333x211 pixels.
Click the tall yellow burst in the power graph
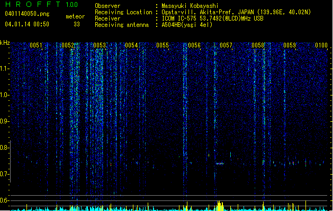pos(220,206)
